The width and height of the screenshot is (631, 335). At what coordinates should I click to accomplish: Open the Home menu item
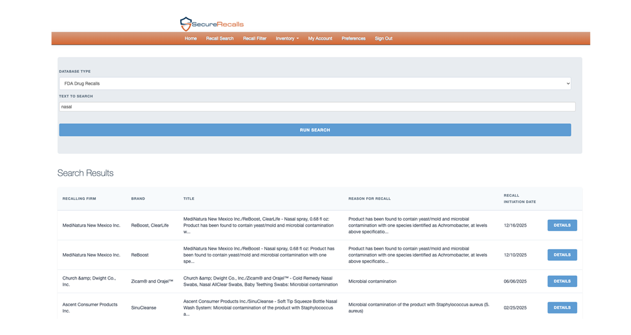[190, 38]
